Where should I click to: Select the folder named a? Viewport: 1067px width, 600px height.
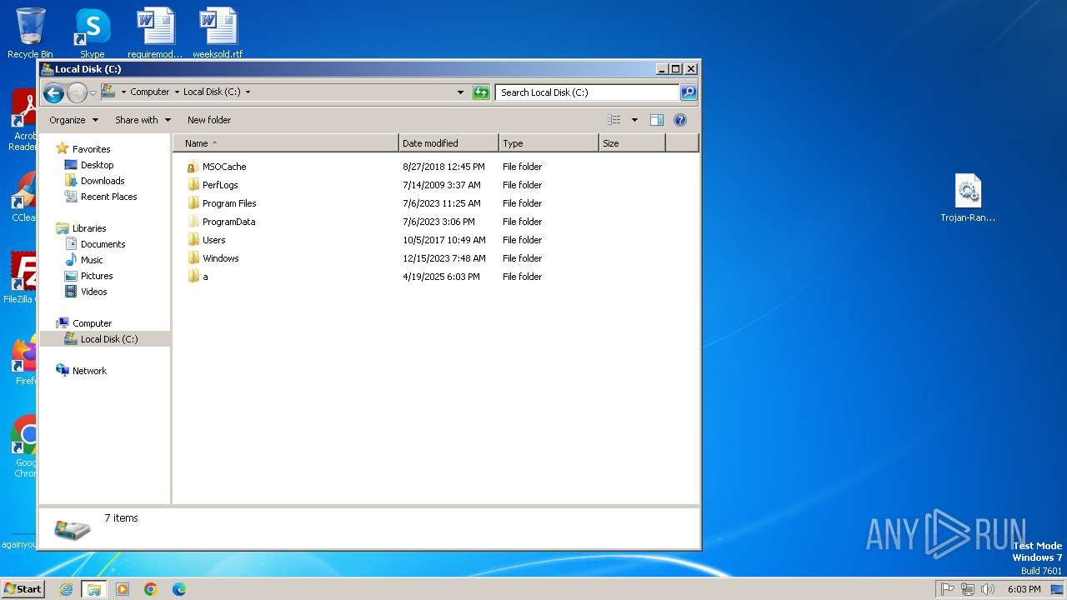[x=198, y=277]
